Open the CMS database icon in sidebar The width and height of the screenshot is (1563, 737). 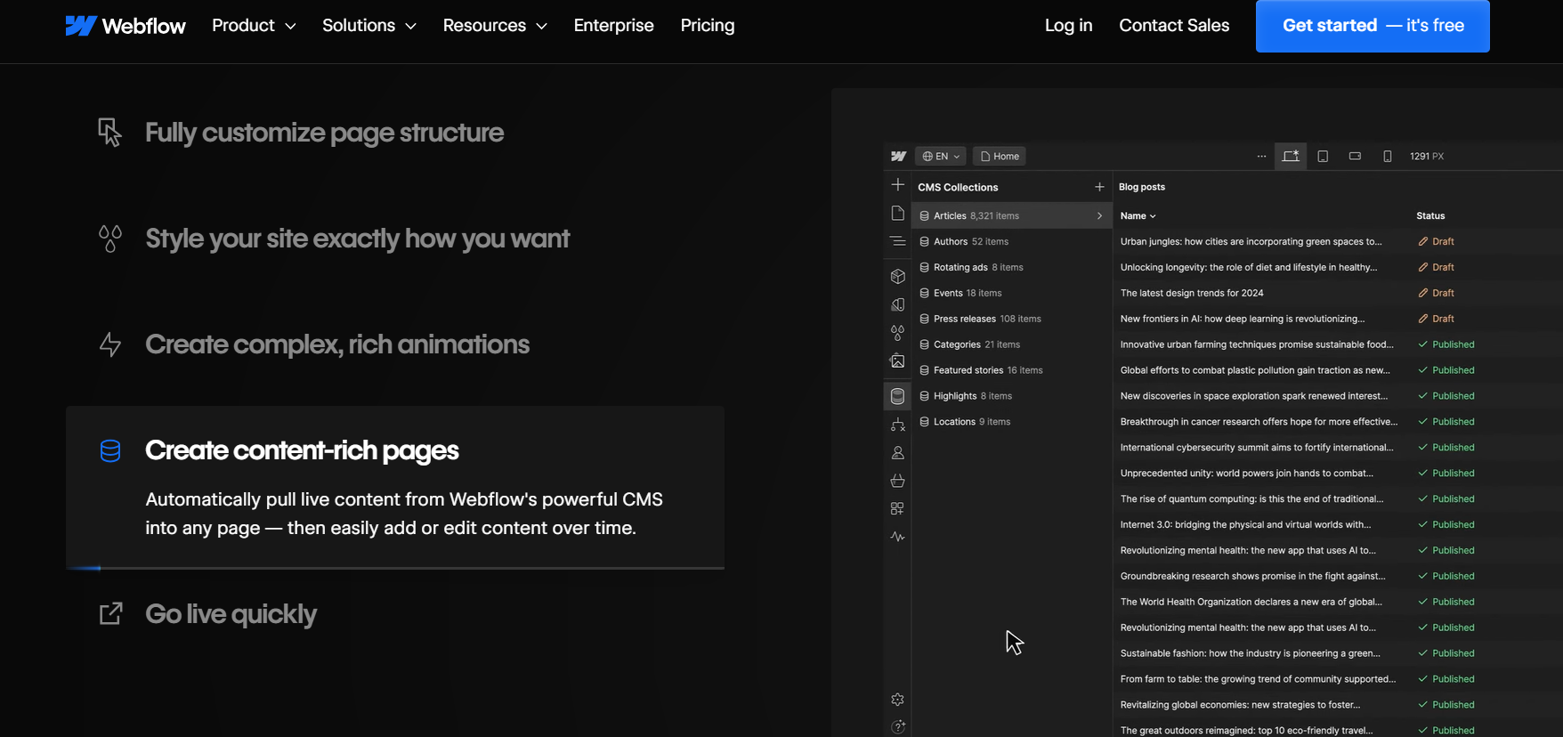[897, 396]
